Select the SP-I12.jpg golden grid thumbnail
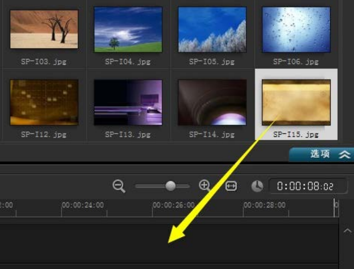 click(44, 102)
